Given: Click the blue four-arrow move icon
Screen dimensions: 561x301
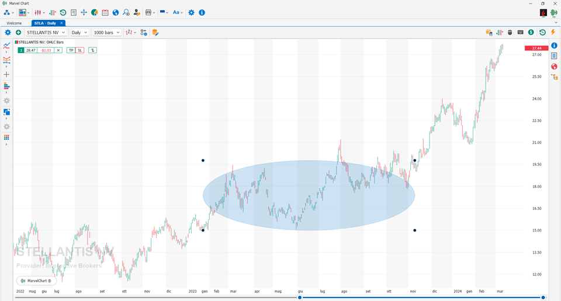Looking at the screenshot, I should click(84, 12).
